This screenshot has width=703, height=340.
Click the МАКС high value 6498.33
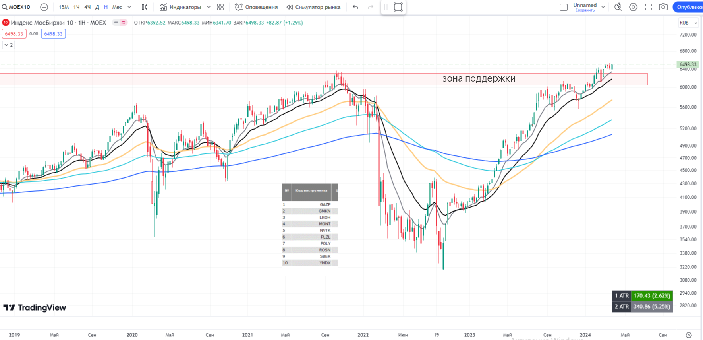coord(190,23)
